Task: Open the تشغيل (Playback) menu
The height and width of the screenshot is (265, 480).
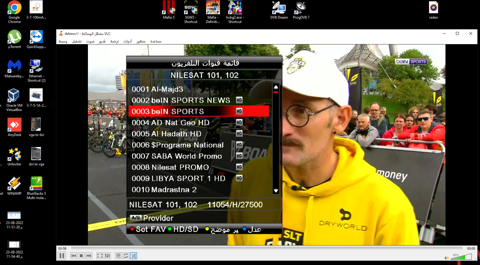Action: pos(77,41)
